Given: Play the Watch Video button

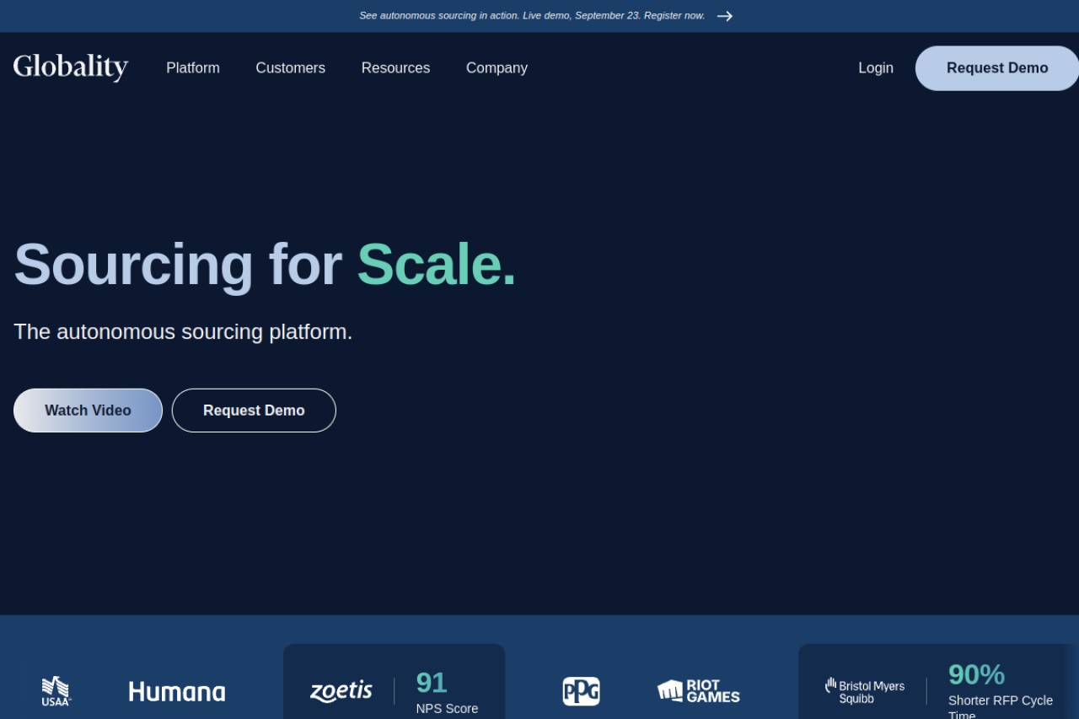Looking at the screenshot, I should pos(88,410).
